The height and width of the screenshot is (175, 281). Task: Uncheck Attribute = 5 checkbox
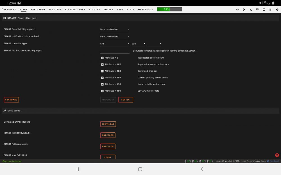[102, 58]
